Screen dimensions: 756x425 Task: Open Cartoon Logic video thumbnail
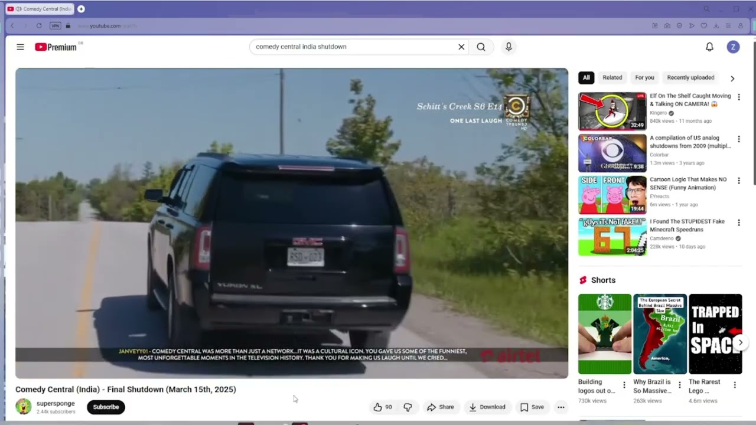pyautogui.click(x=612, y=195)
